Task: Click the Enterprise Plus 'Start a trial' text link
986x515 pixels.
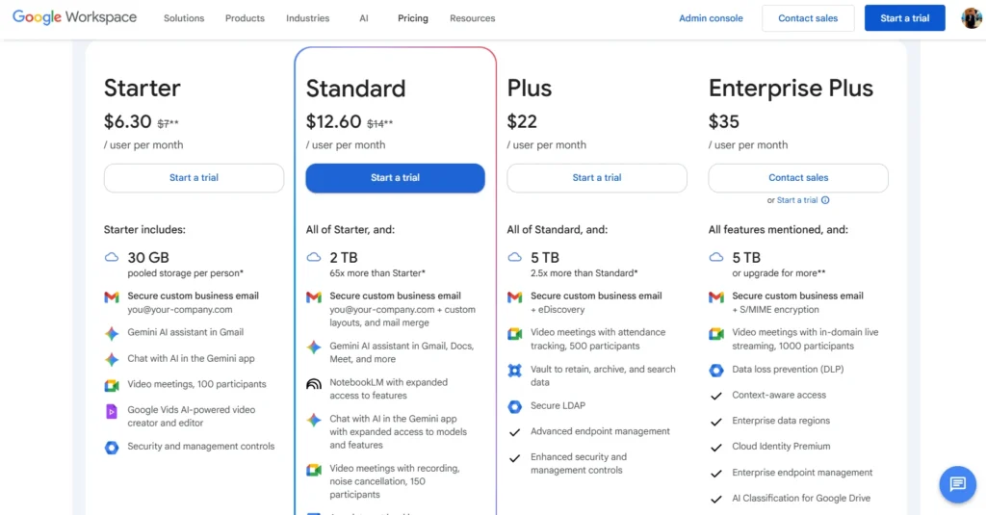Action: point(797,200)
